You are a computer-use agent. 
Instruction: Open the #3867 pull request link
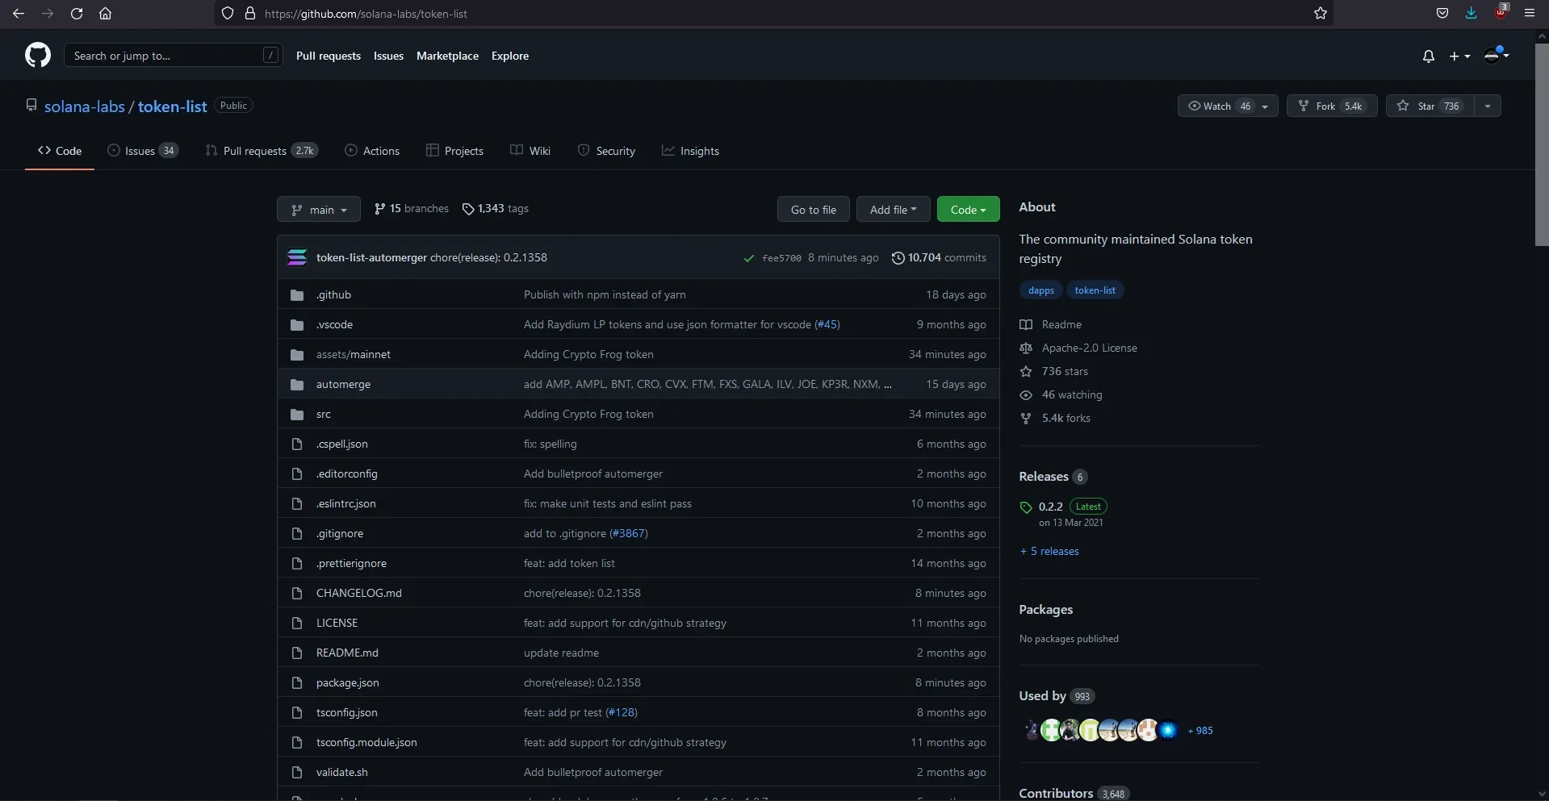tap(629, 534)
